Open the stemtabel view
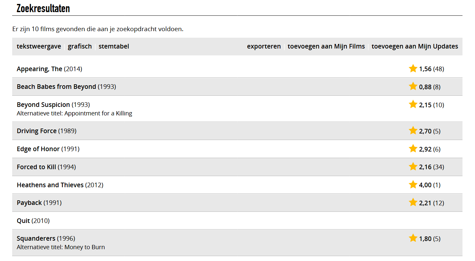Screen dimensions: 475x261 click(x=113, y=46)
